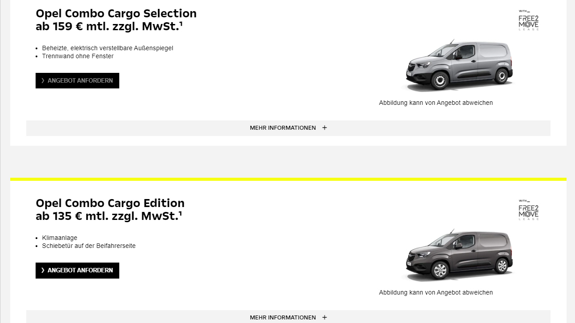Click the 'Klimaanlage' bullet
The height and width of the screenshot is (323, 575).
pos(60,238)
